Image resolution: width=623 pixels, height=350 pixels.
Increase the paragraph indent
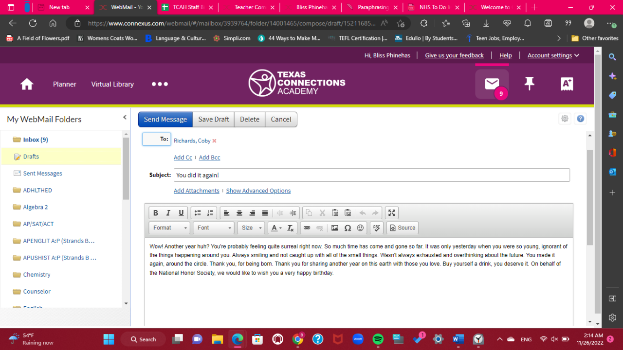point(293,213)
